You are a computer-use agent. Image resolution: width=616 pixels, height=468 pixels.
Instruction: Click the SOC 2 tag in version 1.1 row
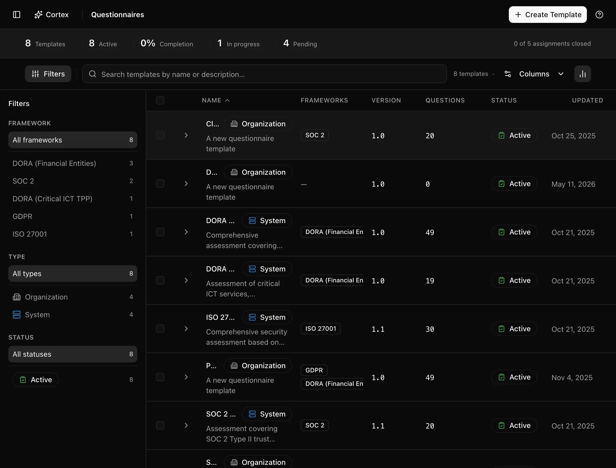(315, 425)
